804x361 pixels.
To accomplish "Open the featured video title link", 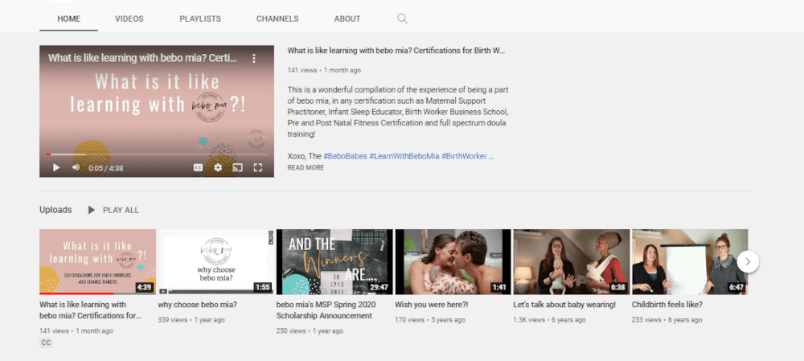I will pos(396,50).
